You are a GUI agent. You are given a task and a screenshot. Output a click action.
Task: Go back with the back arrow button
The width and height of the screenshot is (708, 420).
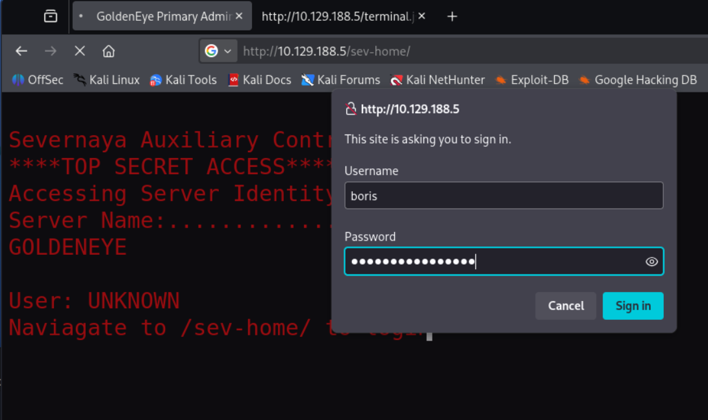[x=21, y=51]
